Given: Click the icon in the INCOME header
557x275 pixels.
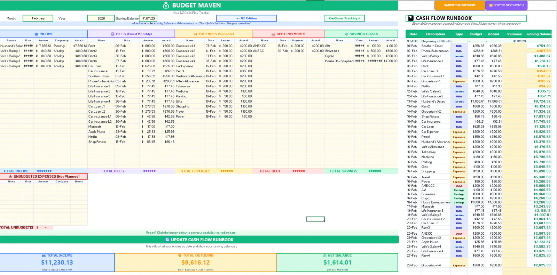Looking at the screenshot, I should point(36,34).
